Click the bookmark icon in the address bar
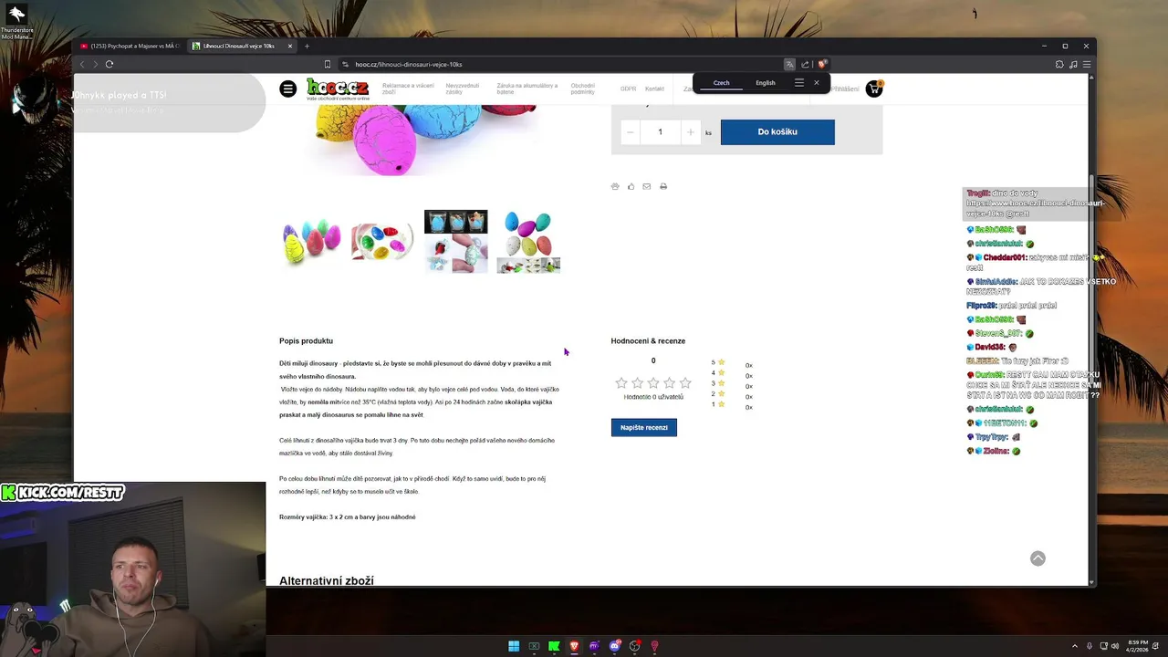Image resolution: width=1168 pixels, height=657 pixels. pos(328,64)
